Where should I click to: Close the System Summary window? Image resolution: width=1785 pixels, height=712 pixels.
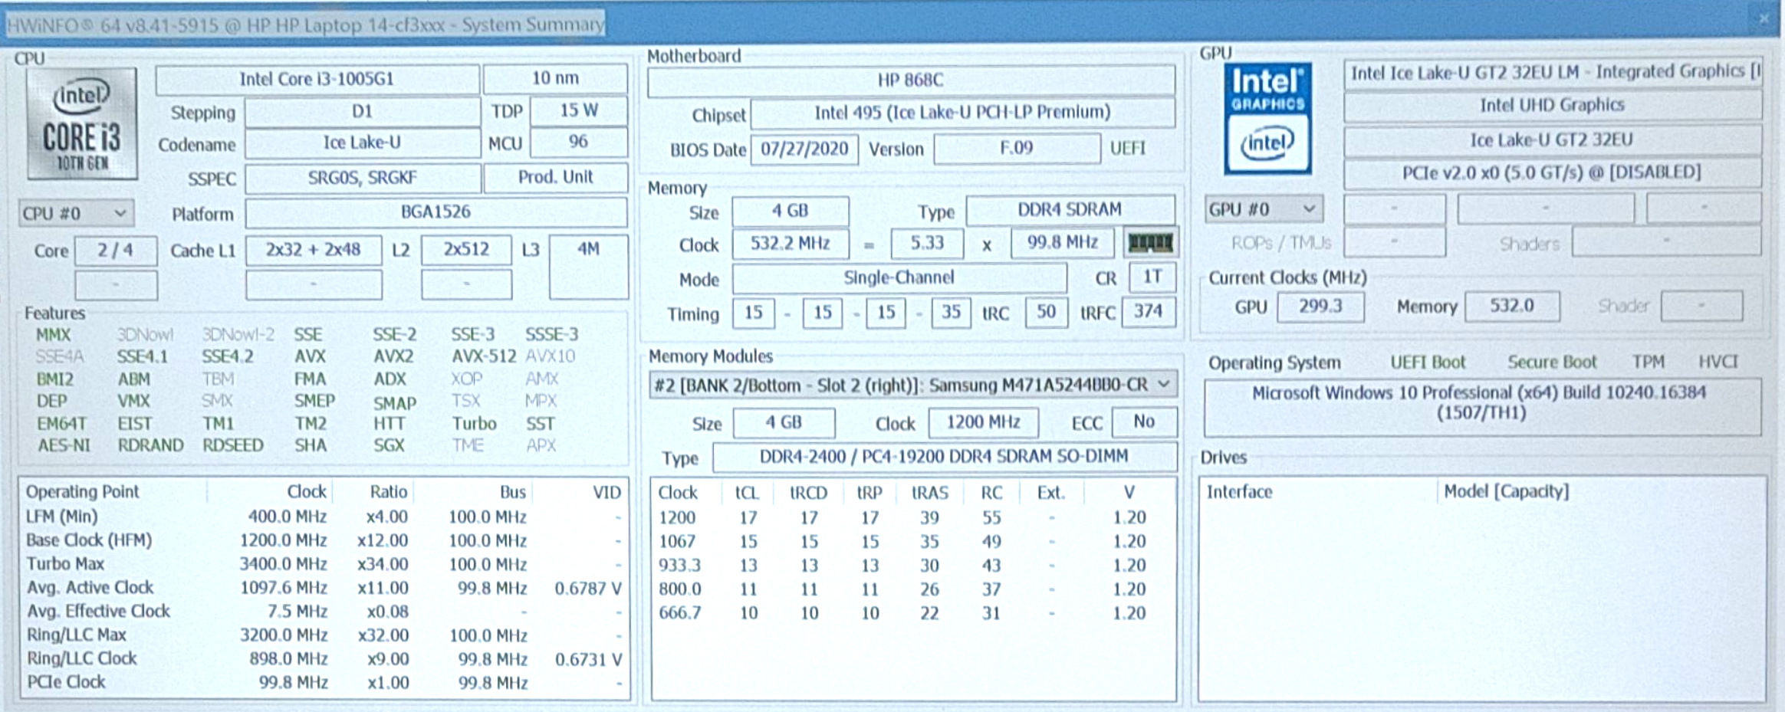(x=1764, y=20)
